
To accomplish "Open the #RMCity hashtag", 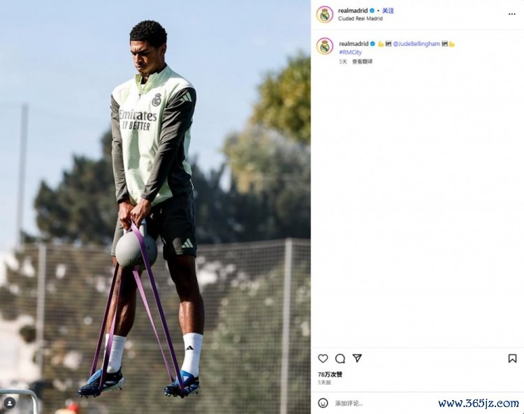I will tap(350, 52).
